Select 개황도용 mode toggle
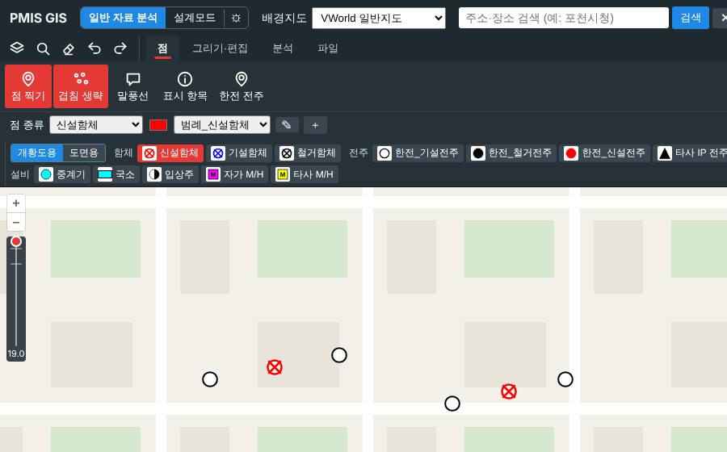This screenshot has width=727, height=452. [36, 153]
